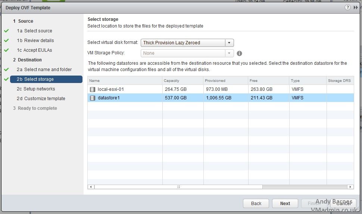Open the virtual disk format dropdown

(x=230, y=43)
